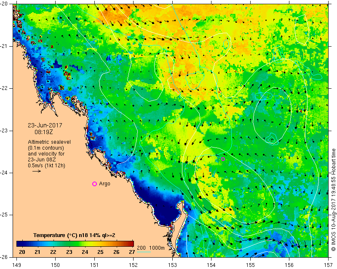Click the latitude axis label '-25'
The width and height of the screenshot is (337, 269).
pos(4,215)
